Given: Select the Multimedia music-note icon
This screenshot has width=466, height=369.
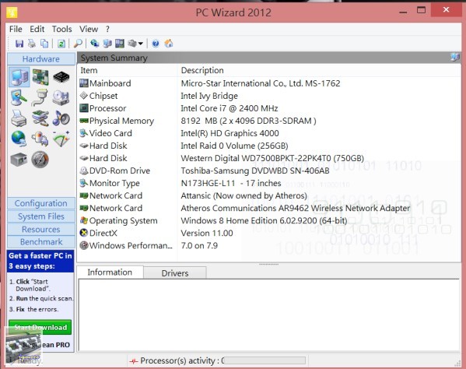Looking at the screenshot, I should click(x=61, y=118).
